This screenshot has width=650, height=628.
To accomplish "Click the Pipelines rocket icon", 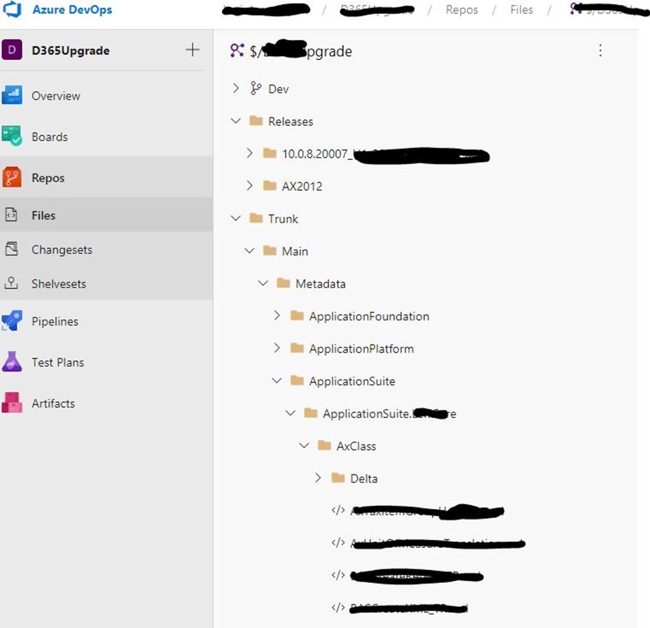I will (x=12, y=320).
